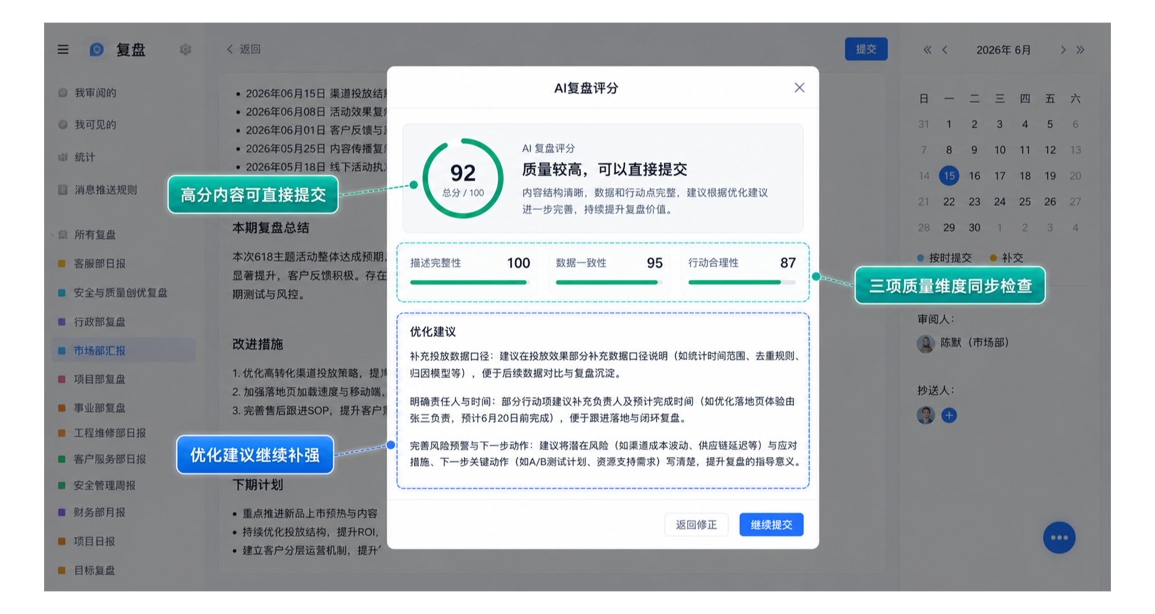The image size is (1155, 614).
Task: Open 我审阅的 in sidebar
Action: coord(95,93)
